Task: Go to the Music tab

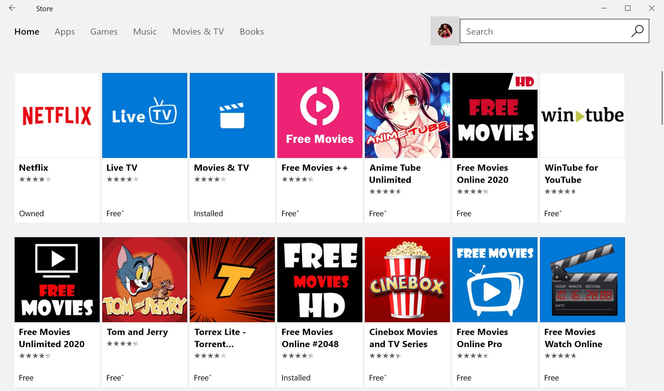Action: [145, 32]
